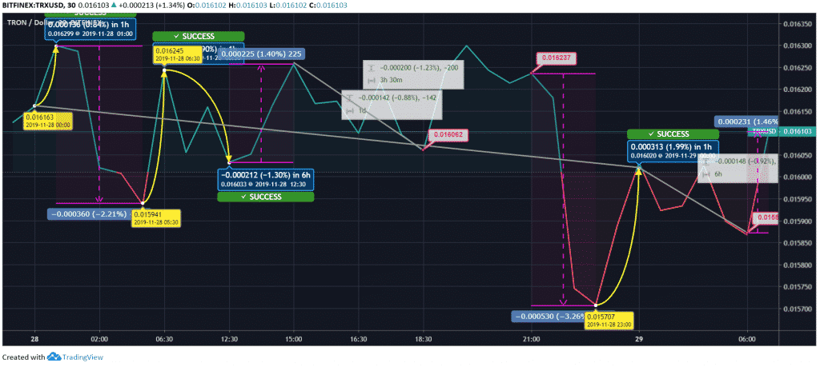
Task: Click the grey -0.000148 info box with 6h
Action: pyautogui.click(x=738, y=168)
